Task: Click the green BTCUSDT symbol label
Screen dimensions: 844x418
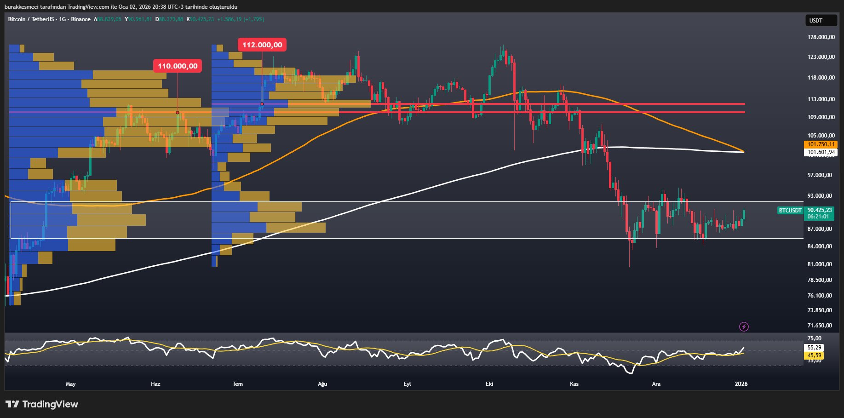Action: click(x=790, y=210)
